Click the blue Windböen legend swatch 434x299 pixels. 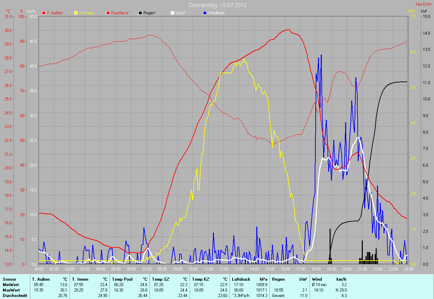click(x=204, y=13)
